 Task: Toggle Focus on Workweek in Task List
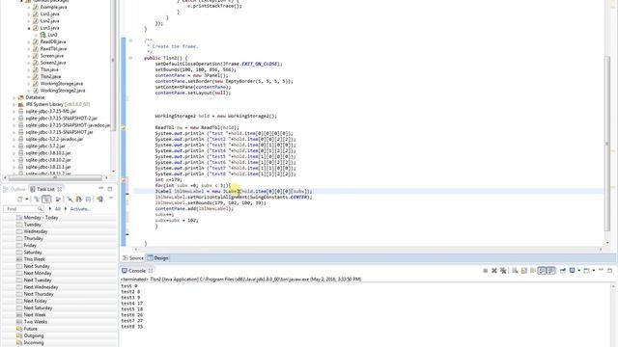pos(58,200)
